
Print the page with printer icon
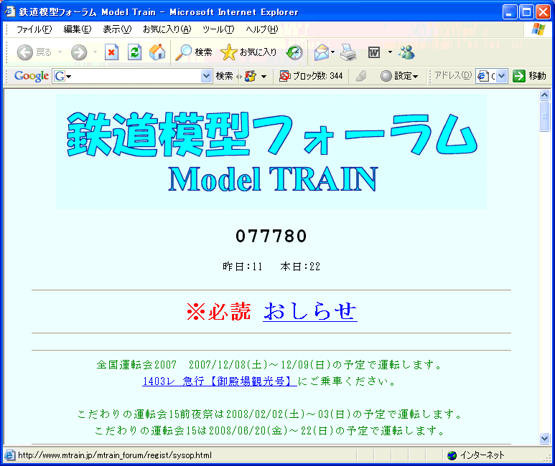(x=348, y=52)
